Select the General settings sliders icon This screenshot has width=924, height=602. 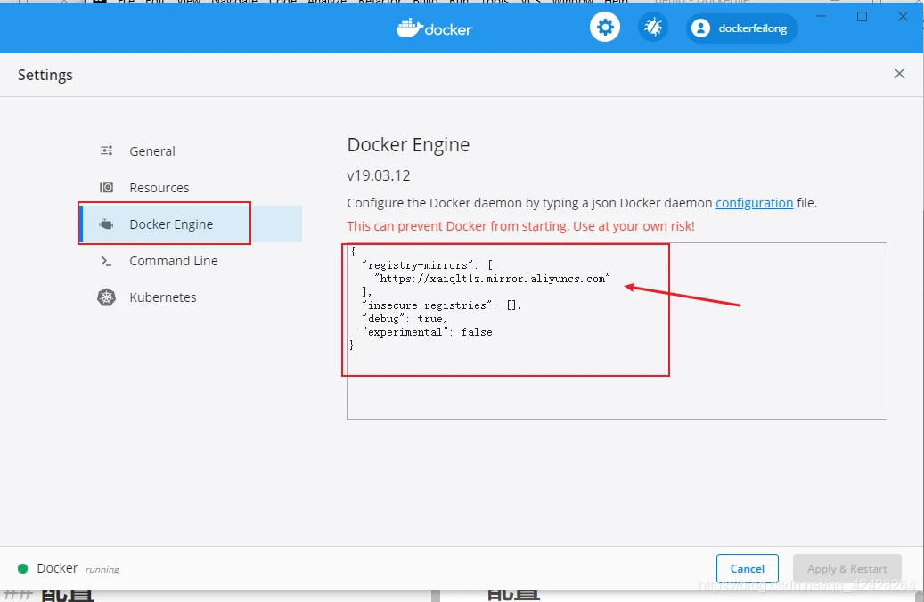tap(106, 151)
